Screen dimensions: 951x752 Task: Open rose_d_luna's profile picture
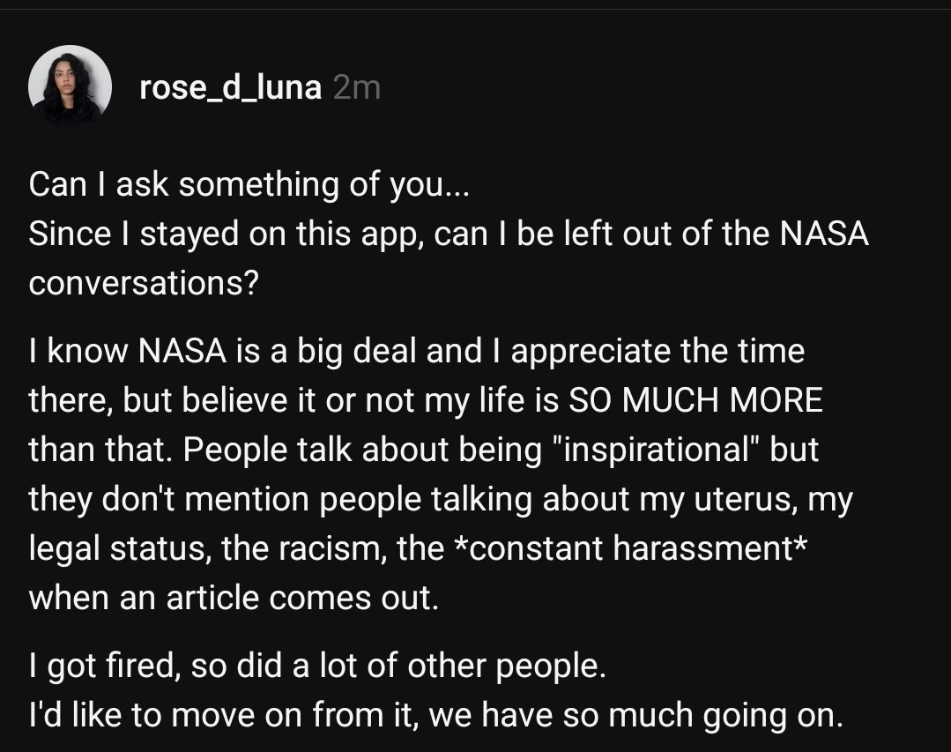(70, 86)
